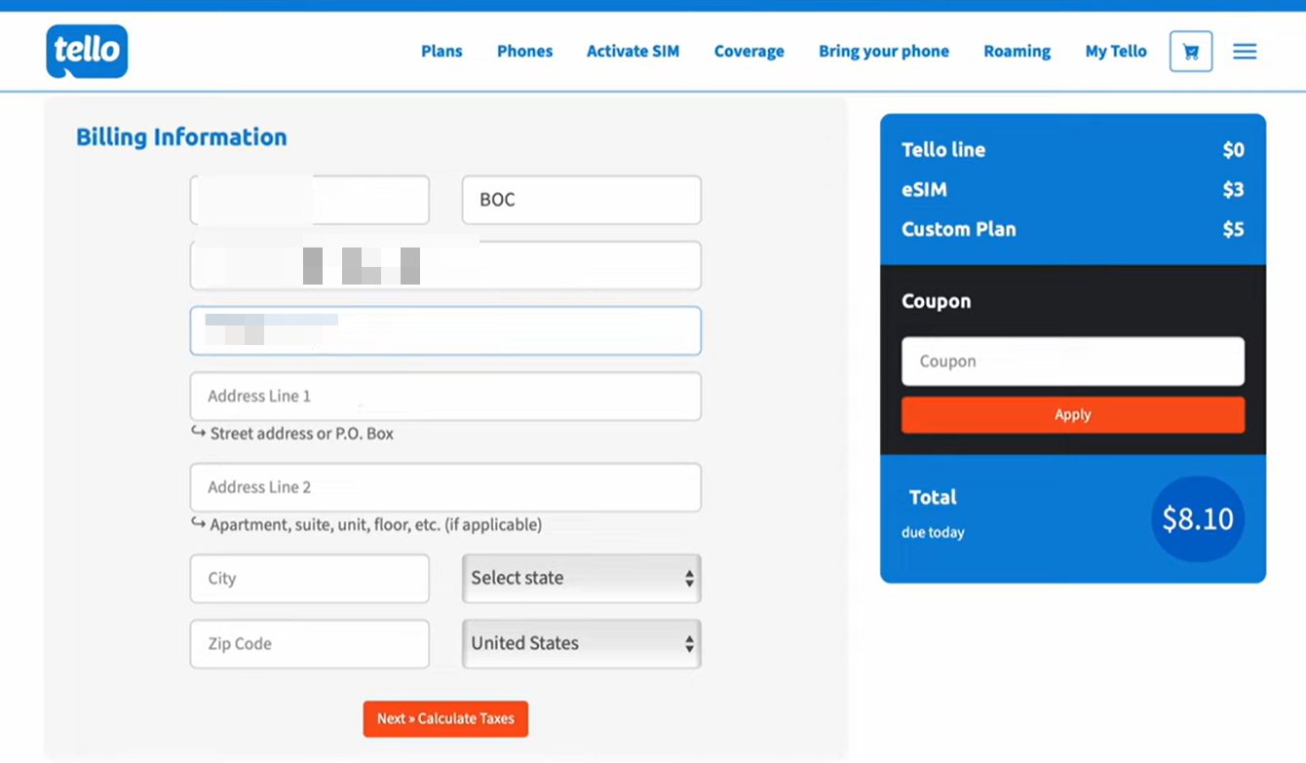Open the hamburger menu

pos(1245,52)
